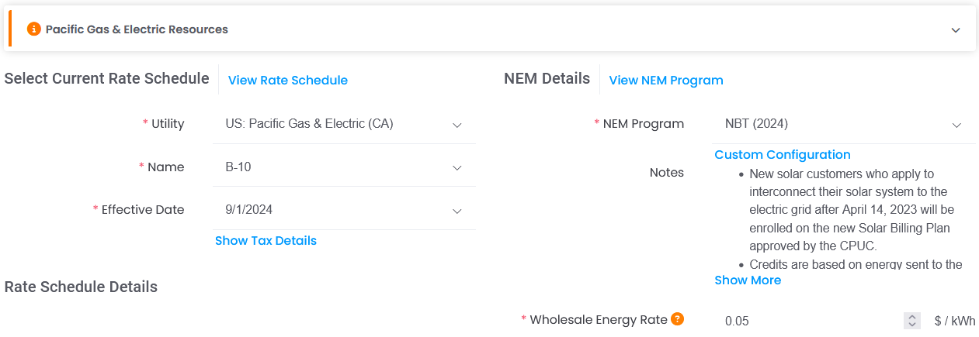The image size is (979, 337).
Task: Click the View Rate Schedule link
Action: pyautogui.click(x=288, y=80)
